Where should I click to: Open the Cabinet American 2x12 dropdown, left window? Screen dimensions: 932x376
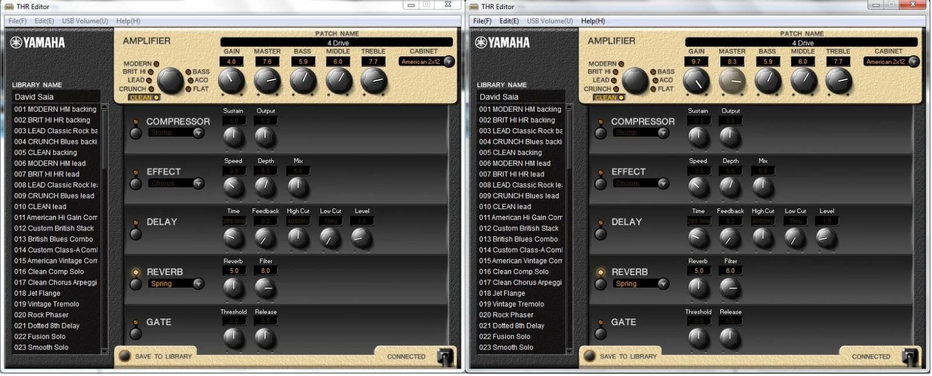tap(448, 62)
